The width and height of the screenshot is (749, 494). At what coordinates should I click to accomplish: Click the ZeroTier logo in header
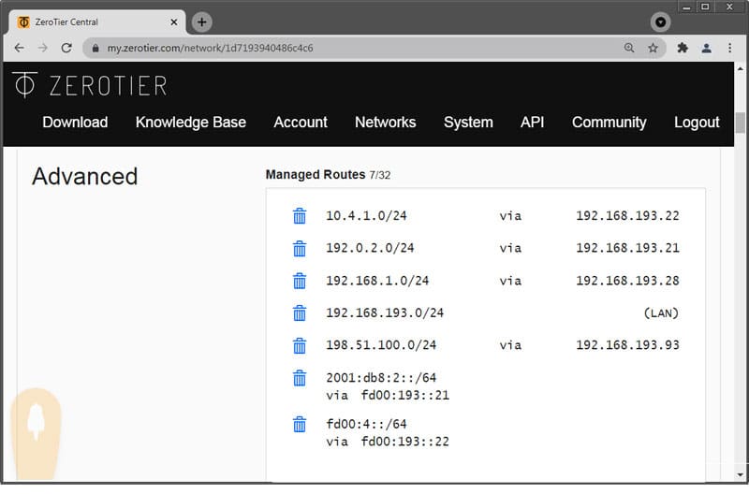(x=90, y=85)
